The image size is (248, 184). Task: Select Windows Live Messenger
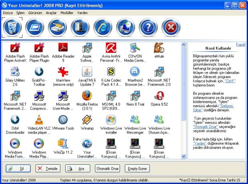[x=135, y=124]
